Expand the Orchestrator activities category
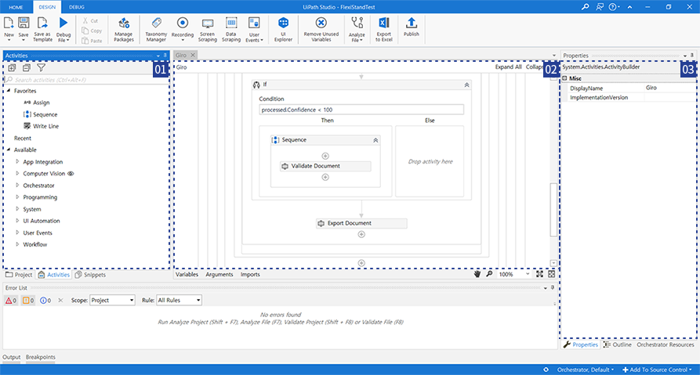 coord(17,185)
